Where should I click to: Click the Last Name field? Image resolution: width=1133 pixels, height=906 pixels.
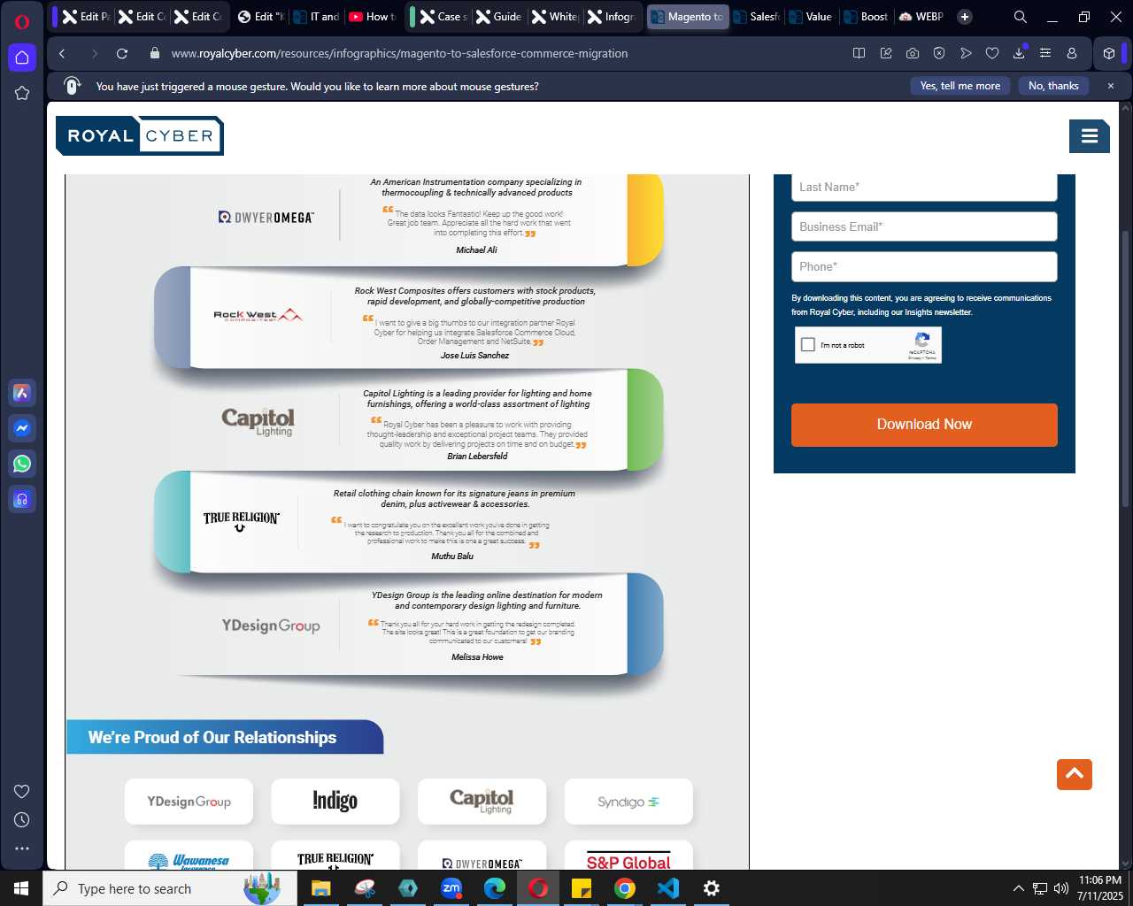[924, 187]
